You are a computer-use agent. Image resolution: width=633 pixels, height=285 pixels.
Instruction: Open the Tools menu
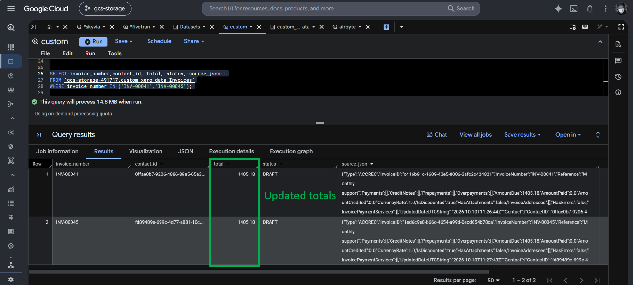pyautogui.click(x=115, y=53)
